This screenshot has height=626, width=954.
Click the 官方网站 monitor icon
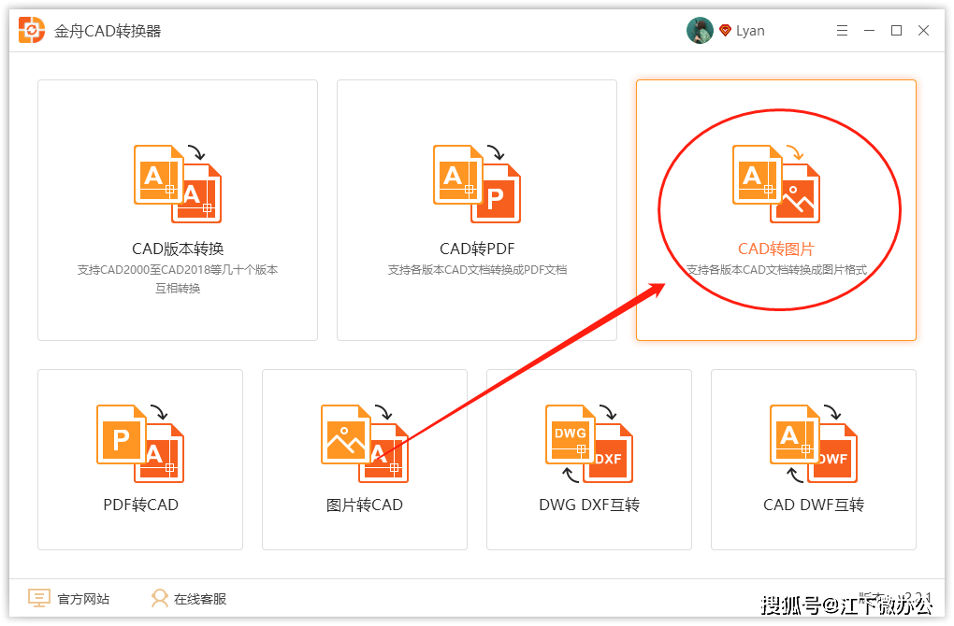pos(39,598)
